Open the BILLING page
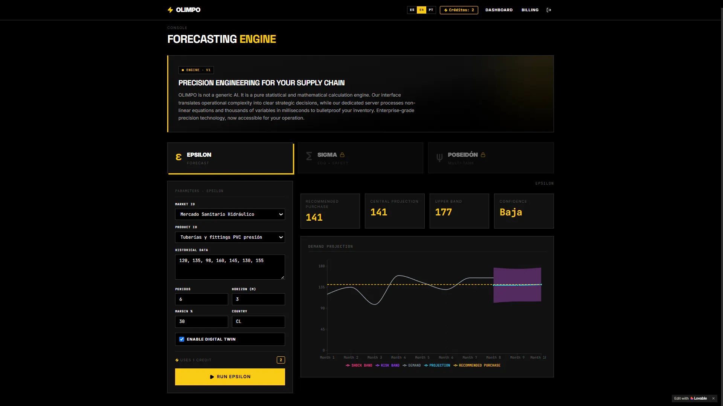Viewport: 723px width, 406px height. click(530, 10)
